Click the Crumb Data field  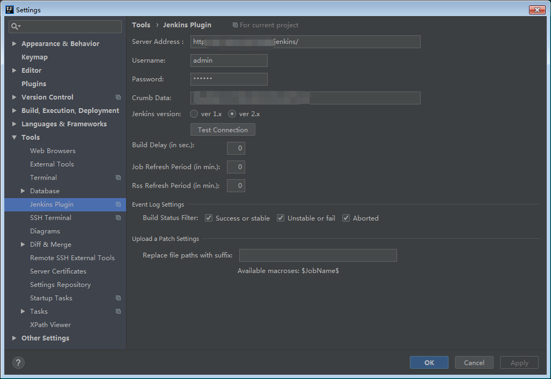tap(305, 98)
